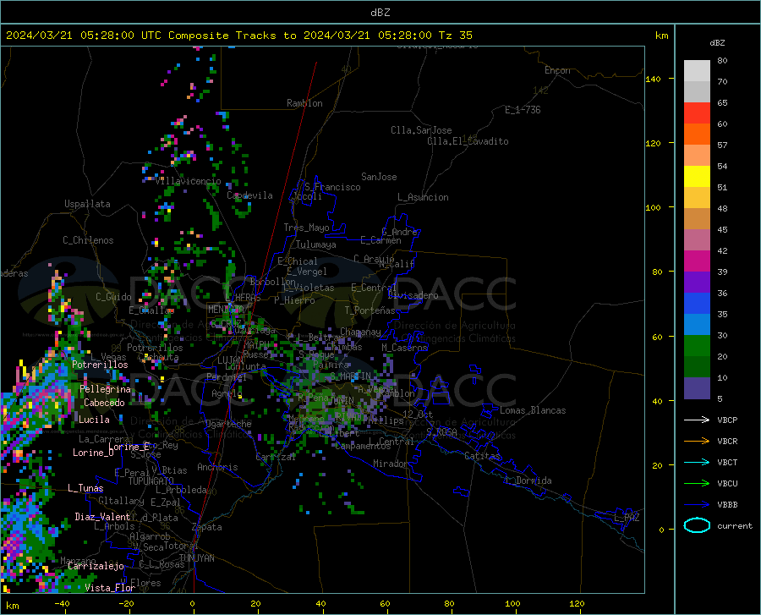This screenshot has height=615, width=761.
Task: Click the 'Carrizalejo' map label
Action: tap(96, 566)
